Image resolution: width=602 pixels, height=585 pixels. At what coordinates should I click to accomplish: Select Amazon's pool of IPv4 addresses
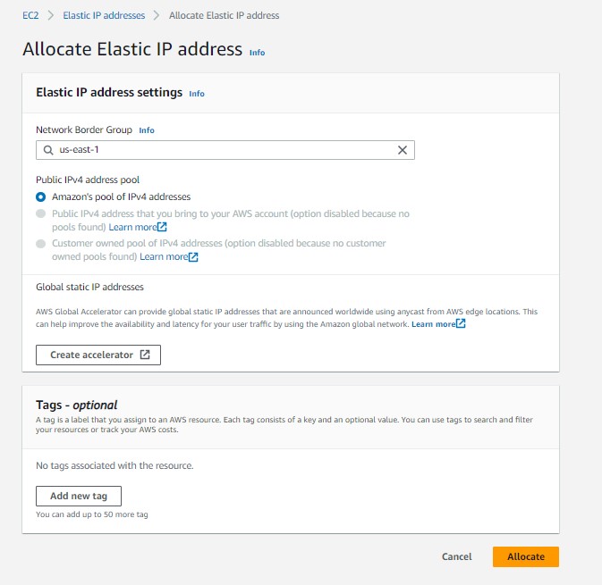pyautogui.click(x=40, y=196)
